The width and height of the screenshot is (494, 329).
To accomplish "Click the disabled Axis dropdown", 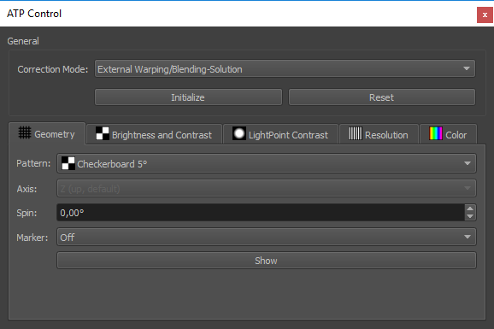I will click(x=267, y=189).
